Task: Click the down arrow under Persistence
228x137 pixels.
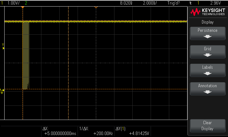Action: 207,37
